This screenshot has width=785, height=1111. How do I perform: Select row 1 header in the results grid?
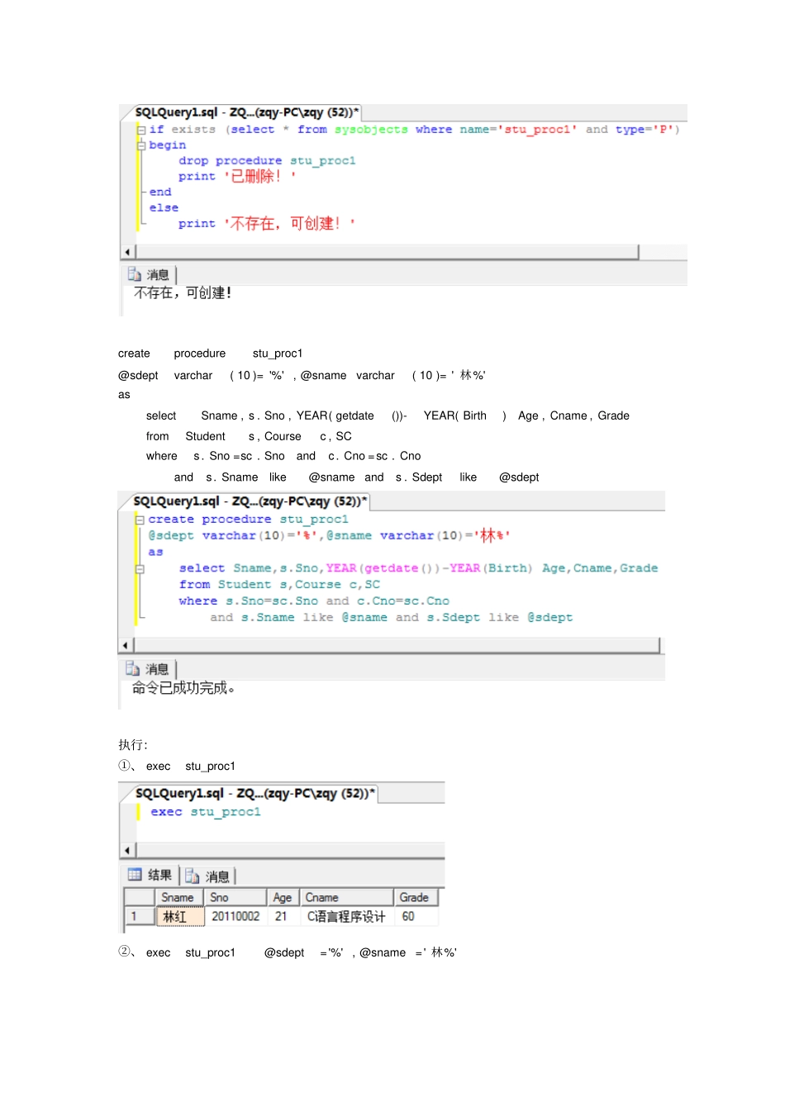pyautogui.click(x=136, y=917)
